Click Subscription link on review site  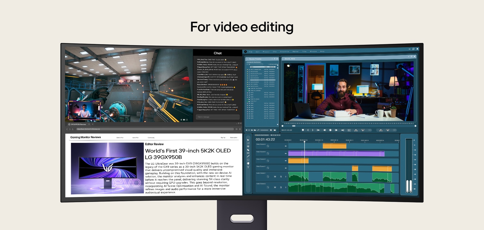[x=234, y=138]
